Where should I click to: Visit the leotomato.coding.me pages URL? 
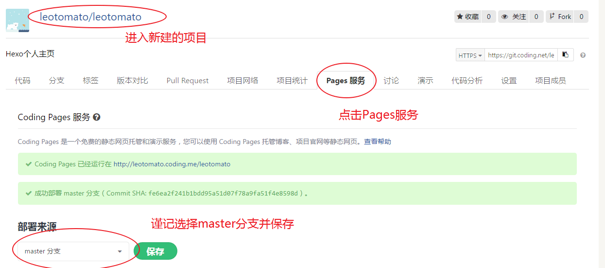(172, 164)
